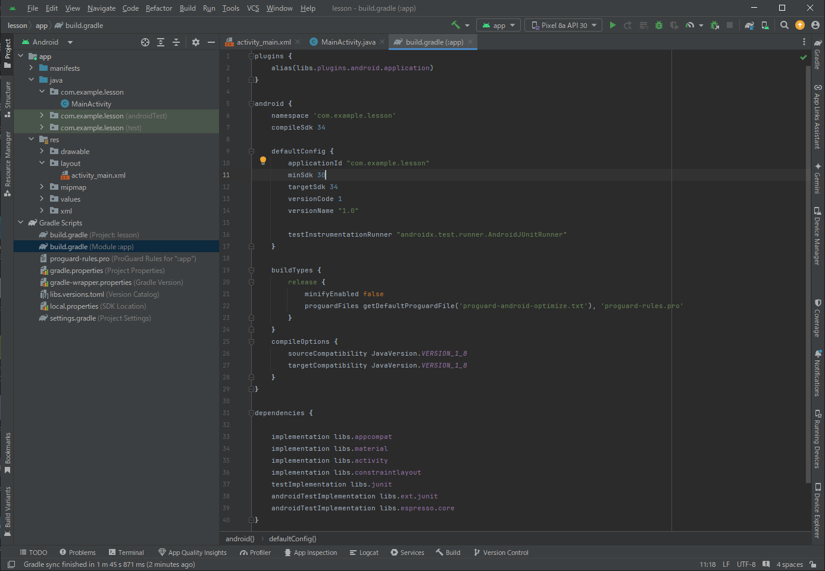The height and width of the screenshot is (571, 825).
Task: Toggle the Running Devices side panel
Action: coord(818,439)
